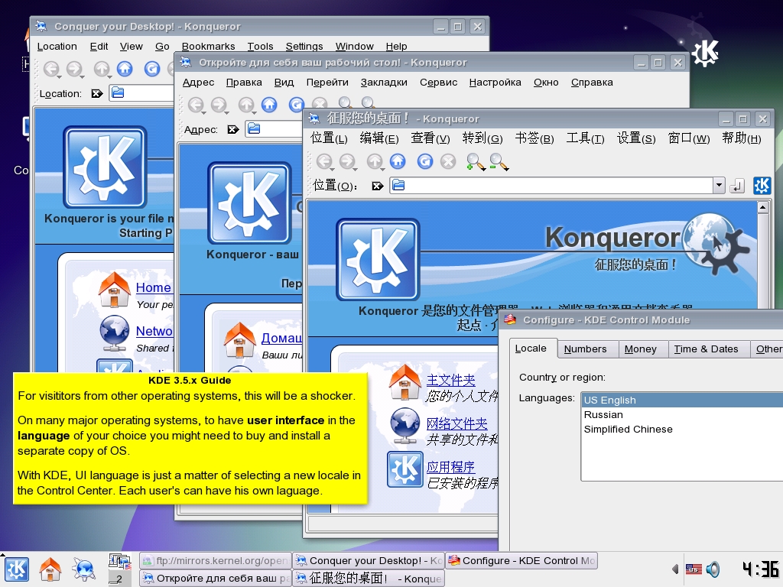Click the speaker volume icon in tray

[x=713, y=569]
